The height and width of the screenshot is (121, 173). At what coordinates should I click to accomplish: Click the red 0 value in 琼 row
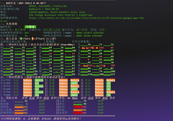pyautogui.click(x=50, y=65)
